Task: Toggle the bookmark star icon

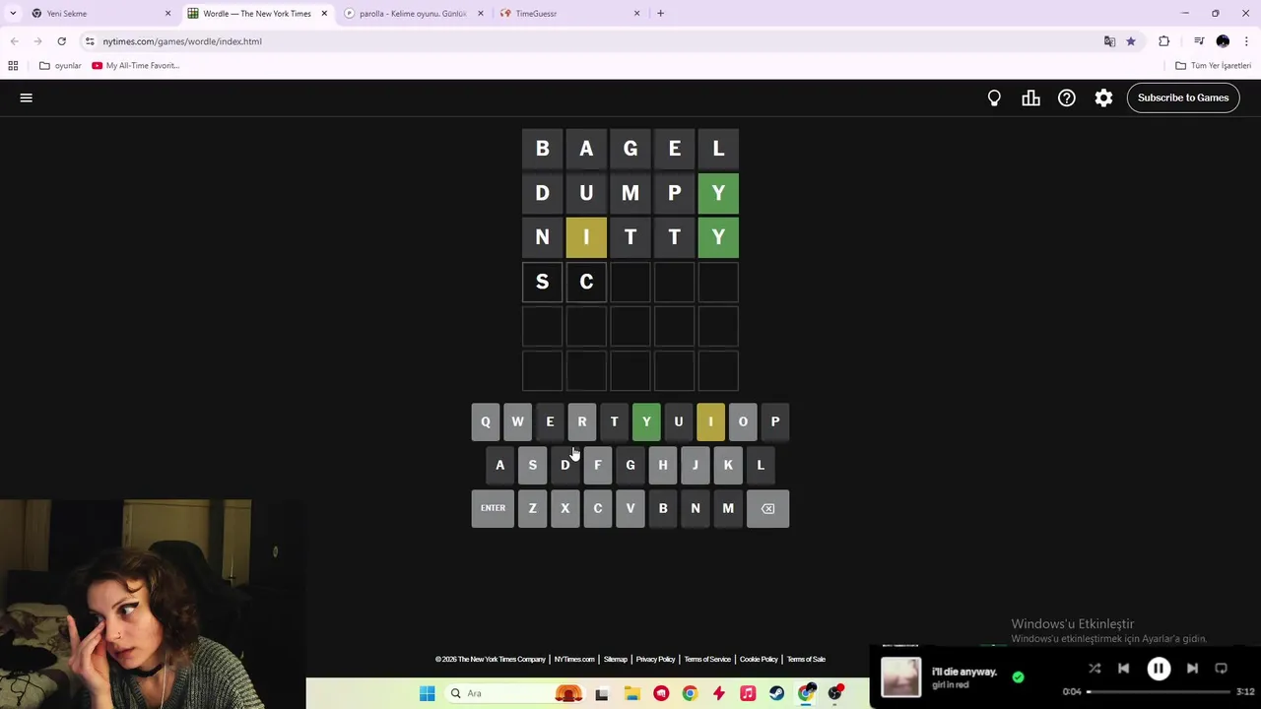Action: (x=1131, y=41)
